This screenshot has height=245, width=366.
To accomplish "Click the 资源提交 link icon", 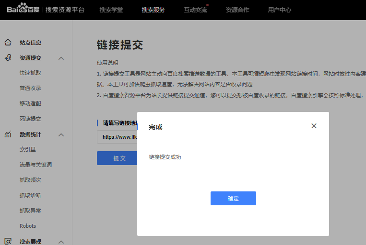I will (x=8, y=58).
